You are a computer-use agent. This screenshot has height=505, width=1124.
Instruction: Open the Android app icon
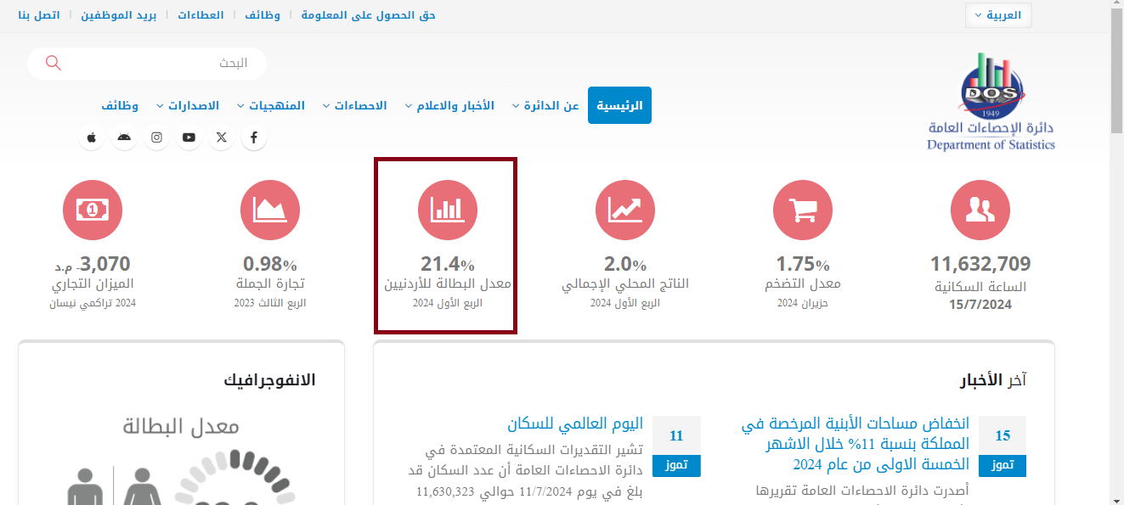[x=124, y=137]
